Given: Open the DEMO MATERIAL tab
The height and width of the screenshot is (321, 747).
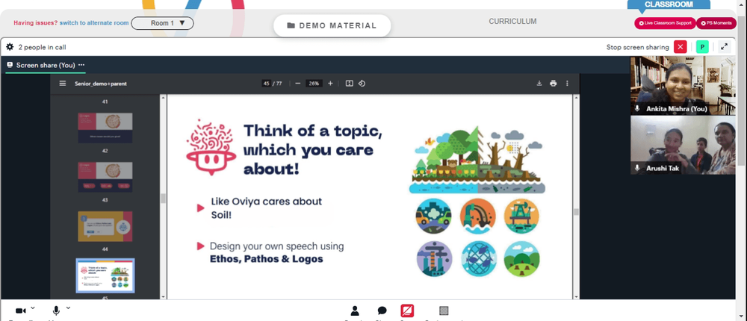Looking at the screenshot, I should 331,25.
